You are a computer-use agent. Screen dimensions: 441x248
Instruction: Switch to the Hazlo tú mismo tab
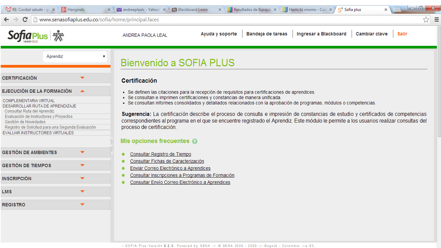307,10
